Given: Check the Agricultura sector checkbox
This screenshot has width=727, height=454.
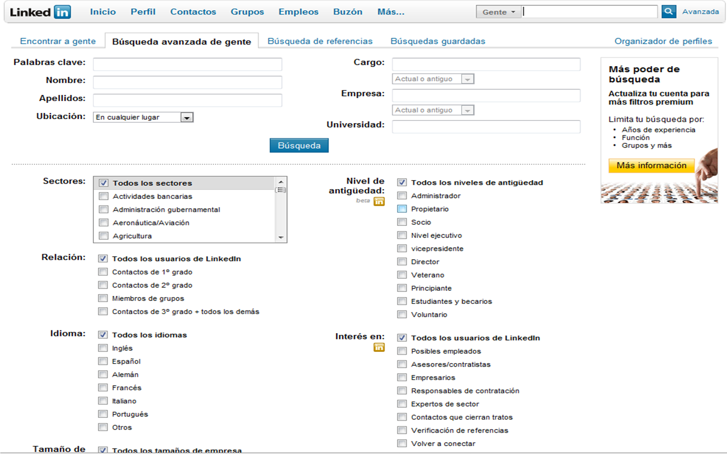Looking at the screenshot, I should coord(104,236).
